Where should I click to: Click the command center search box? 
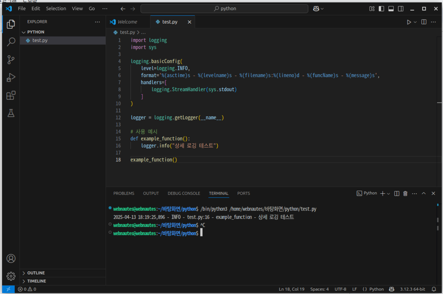point(224,9)
